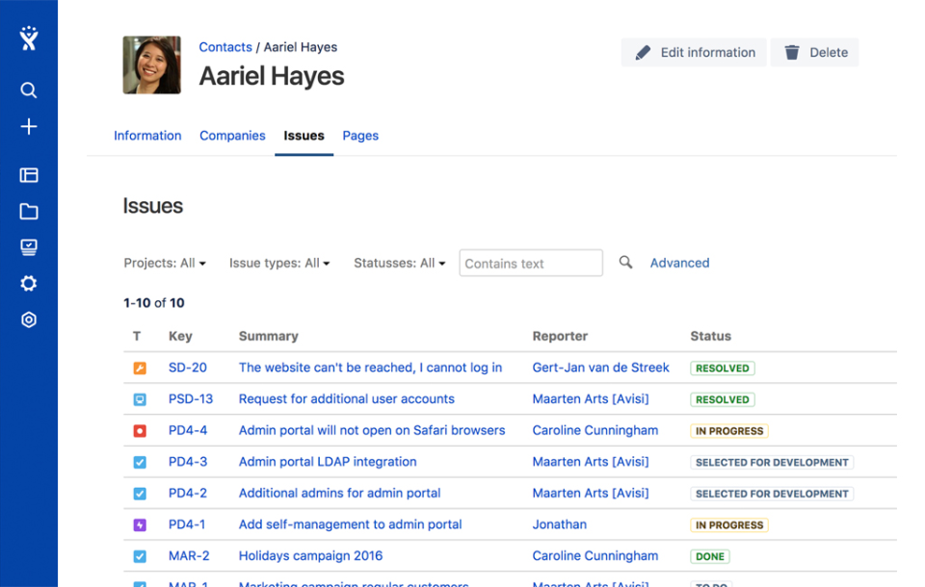Open the projects folder icon in sidebar
This screenshot has width=925, height=587.
pyautogui.click(x=29, y=211)
